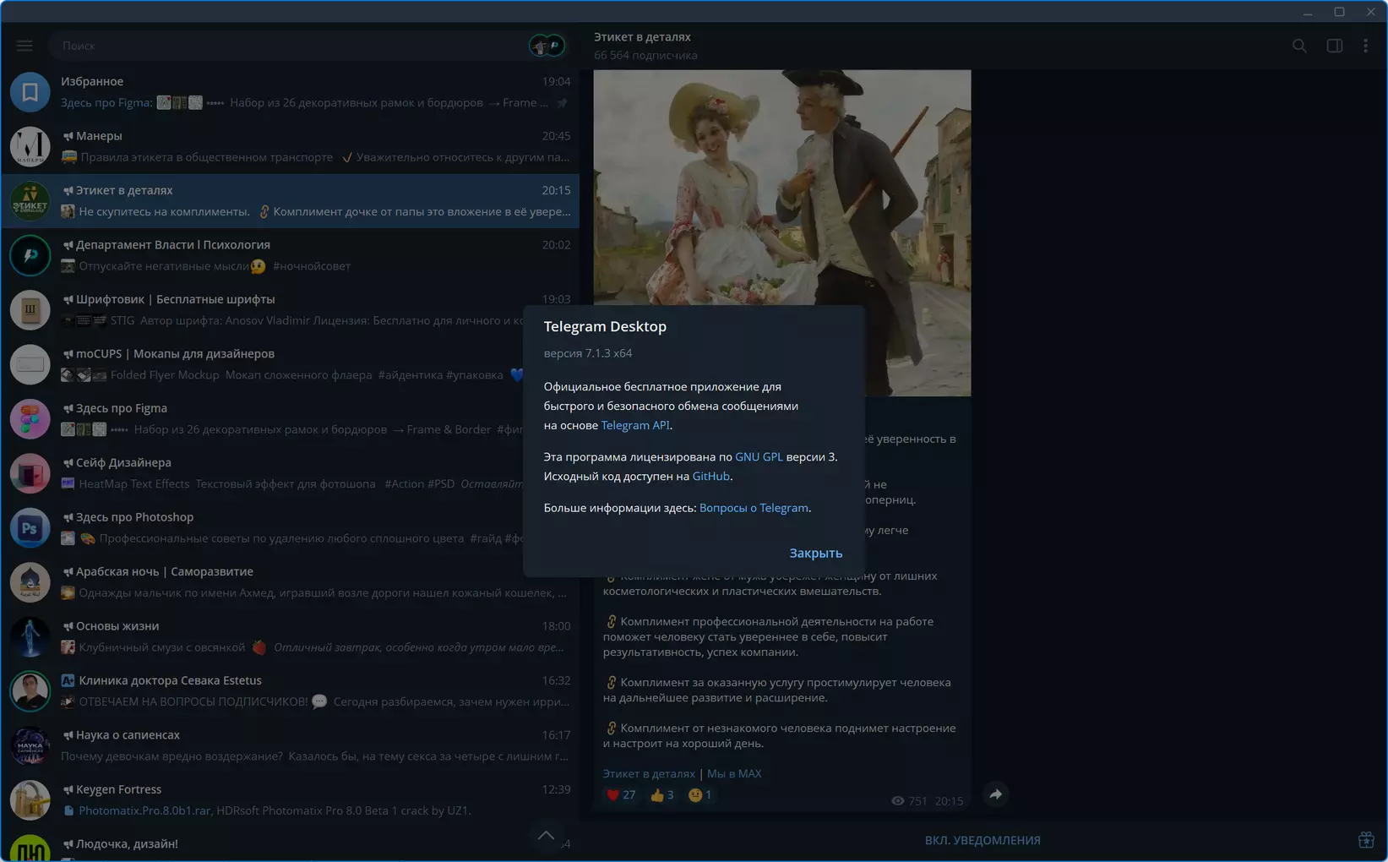Click the Мы в MAX link

click(734, 773)
